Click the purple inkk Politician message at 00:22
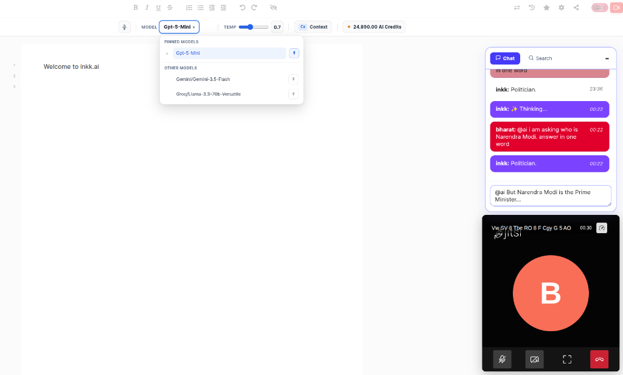623x375 pixels. click(x=549, y=163)
